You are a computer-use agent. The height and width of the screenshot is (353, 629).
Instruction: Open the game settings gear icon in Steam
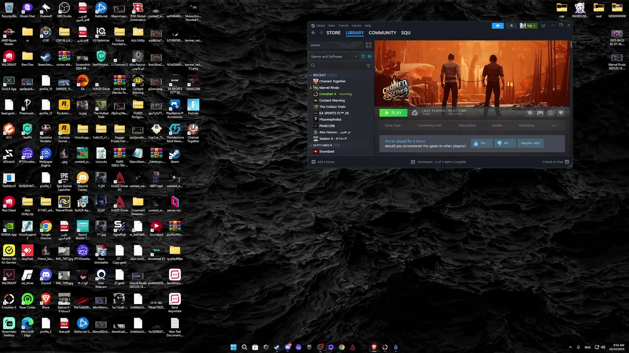(x=530, y=113)
